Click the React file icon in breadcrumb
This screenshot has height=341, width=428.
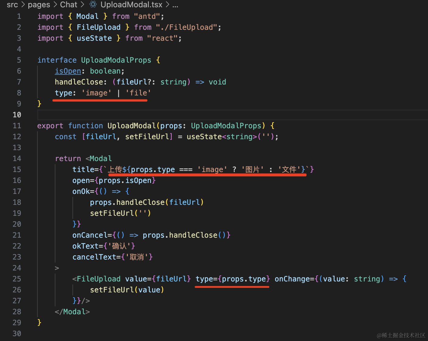(93, 5)
